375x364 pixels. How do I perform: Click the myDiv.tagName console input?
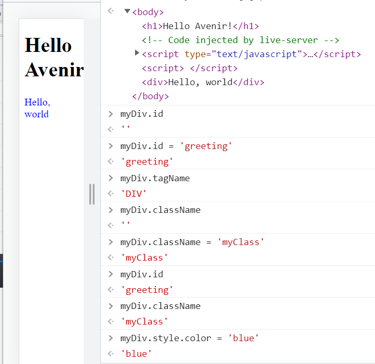point(155,179)
